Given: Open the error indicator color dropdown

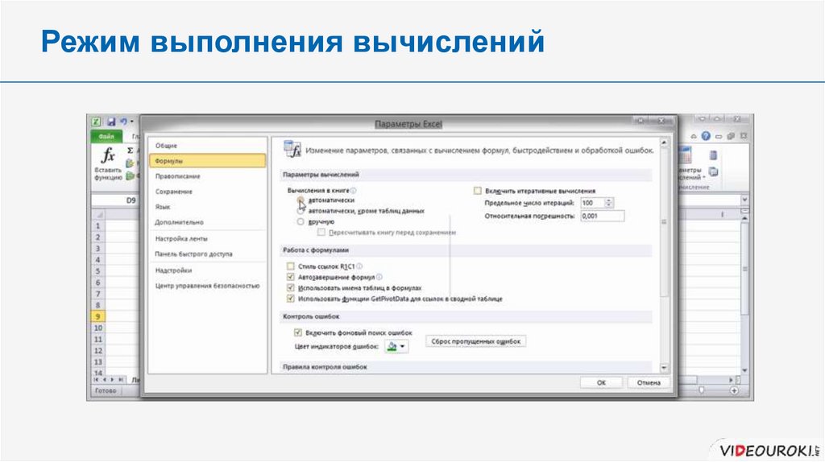Looking at the screenshot, I should pyautogui.click(x=396, y=347).
